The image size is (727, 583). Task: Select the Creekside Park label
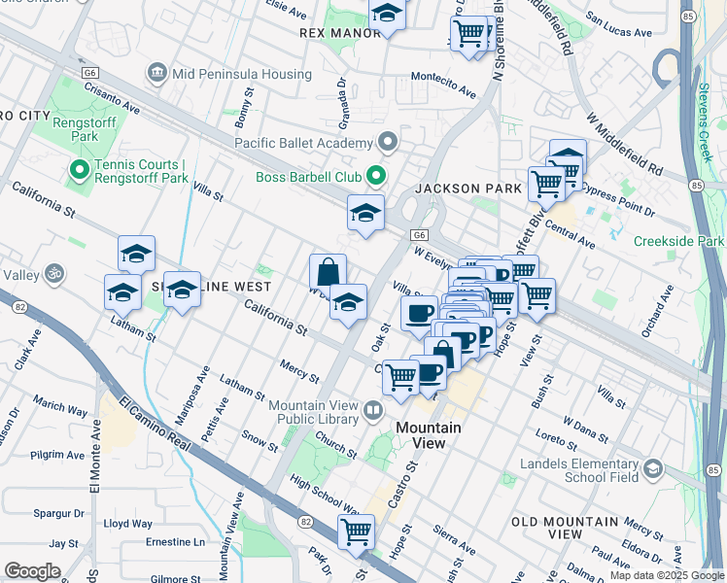pos(678,241)
